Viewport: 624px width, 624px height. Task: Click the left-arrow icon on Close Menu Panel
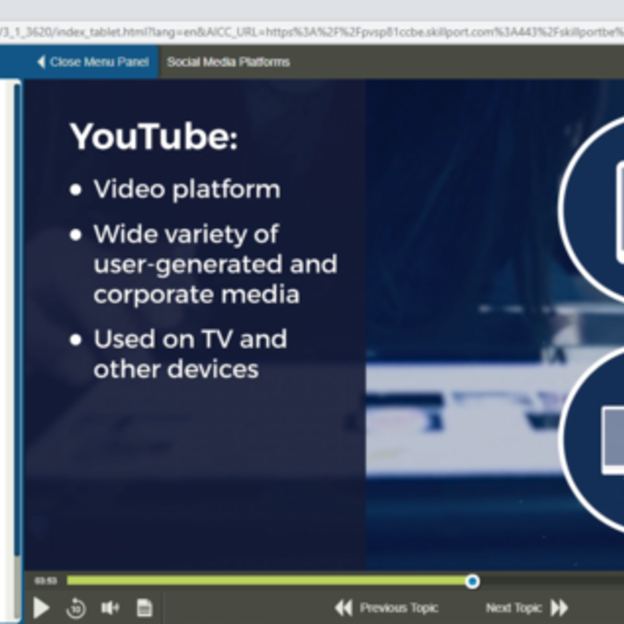41,62
